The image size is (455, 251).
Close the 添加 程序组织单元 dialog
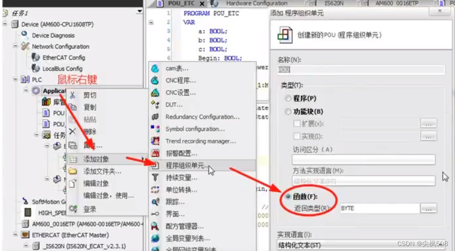click(440, 11)
